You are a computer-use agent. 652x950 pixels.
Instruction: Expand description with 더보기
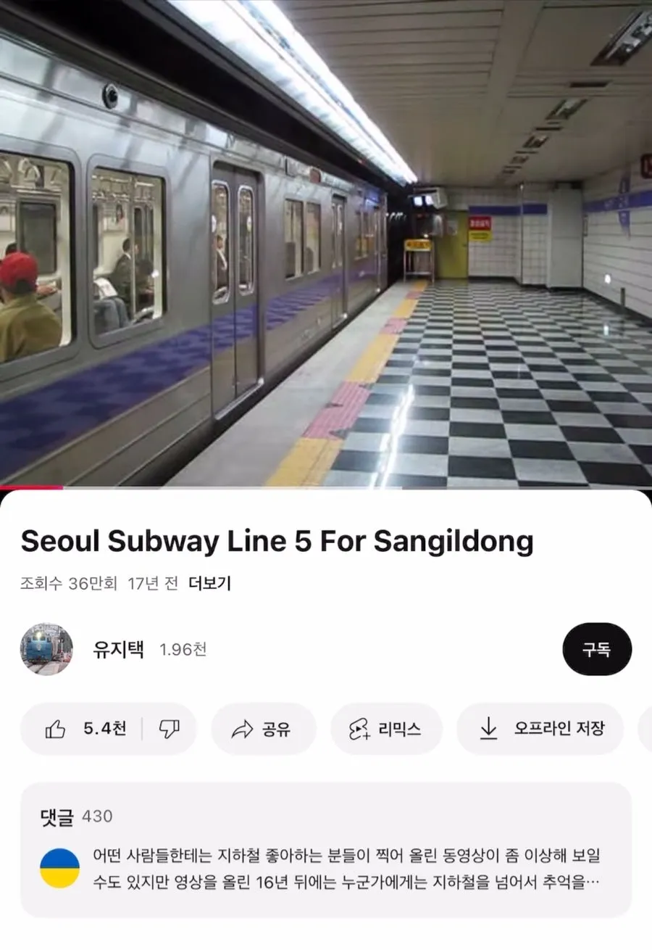tap(209, 583)
